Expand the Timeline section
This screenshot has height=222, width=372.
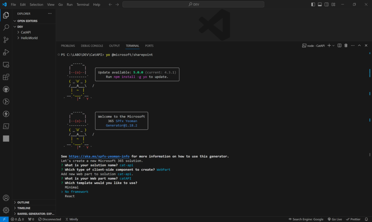pyautogui.click(x=34, y=208)
